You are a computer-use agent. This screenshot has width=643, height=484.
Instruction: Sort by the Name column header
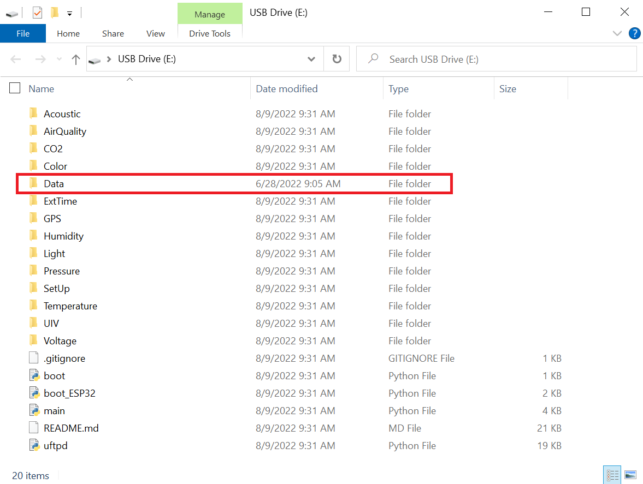pos(41,89)
